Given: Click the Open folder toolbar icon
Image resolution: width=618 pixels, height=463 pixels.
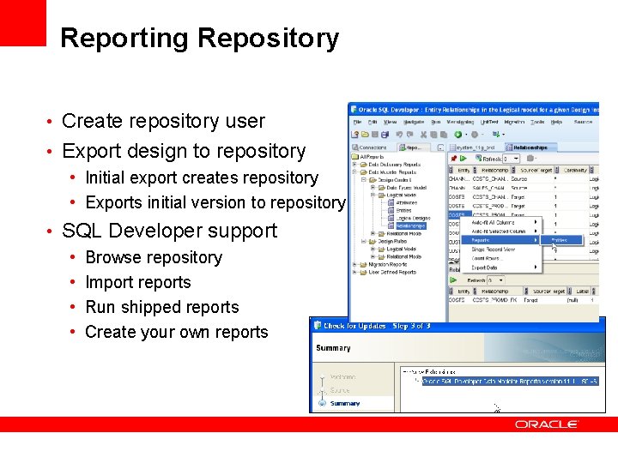Looking at the screenshot, I should click(365, 135).
